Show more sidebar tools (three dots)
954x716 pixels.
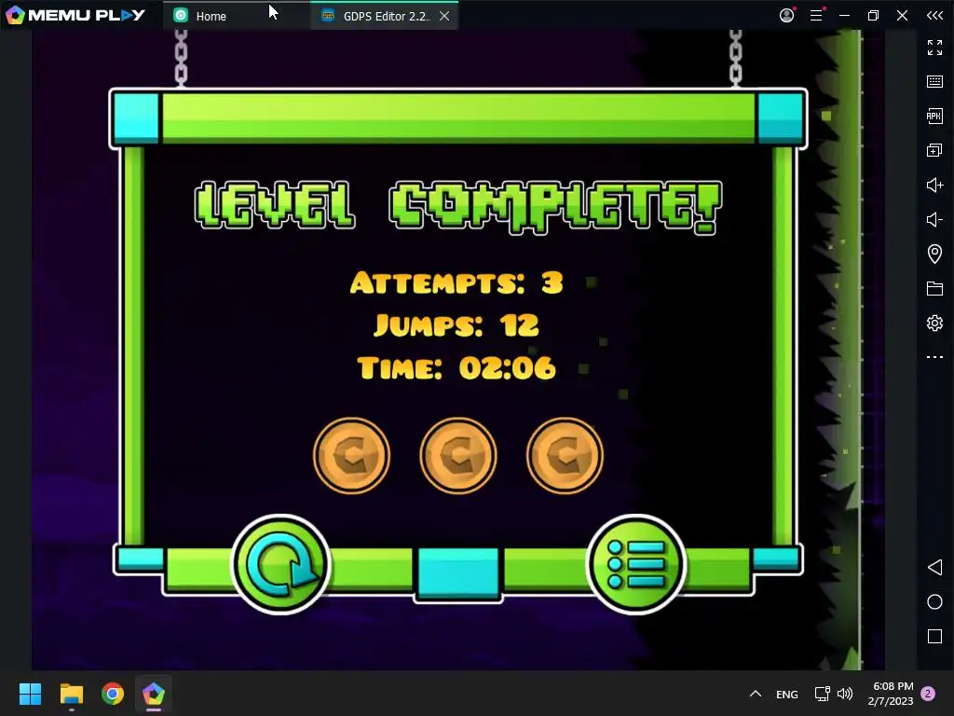point(934,357)
